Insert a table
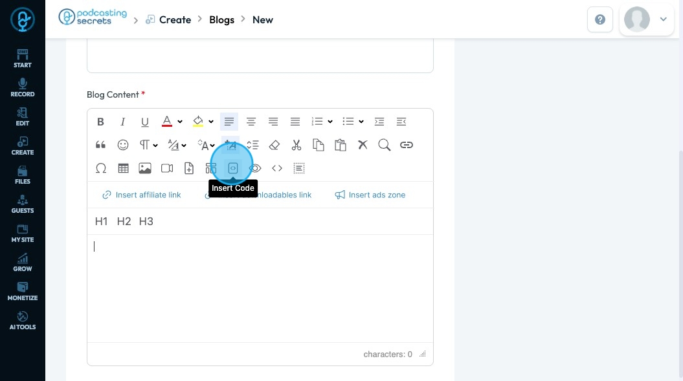This screenshot has width=683, height=381. click(x=123, y=169)
